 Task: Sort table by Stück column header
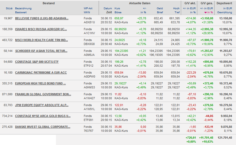click(9, 8)
